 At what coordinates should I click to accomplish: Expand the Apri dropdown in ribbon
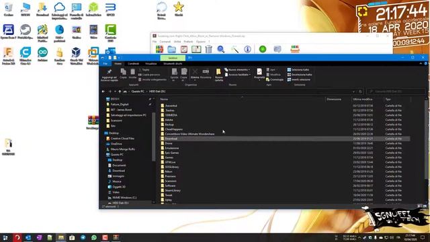271,70
